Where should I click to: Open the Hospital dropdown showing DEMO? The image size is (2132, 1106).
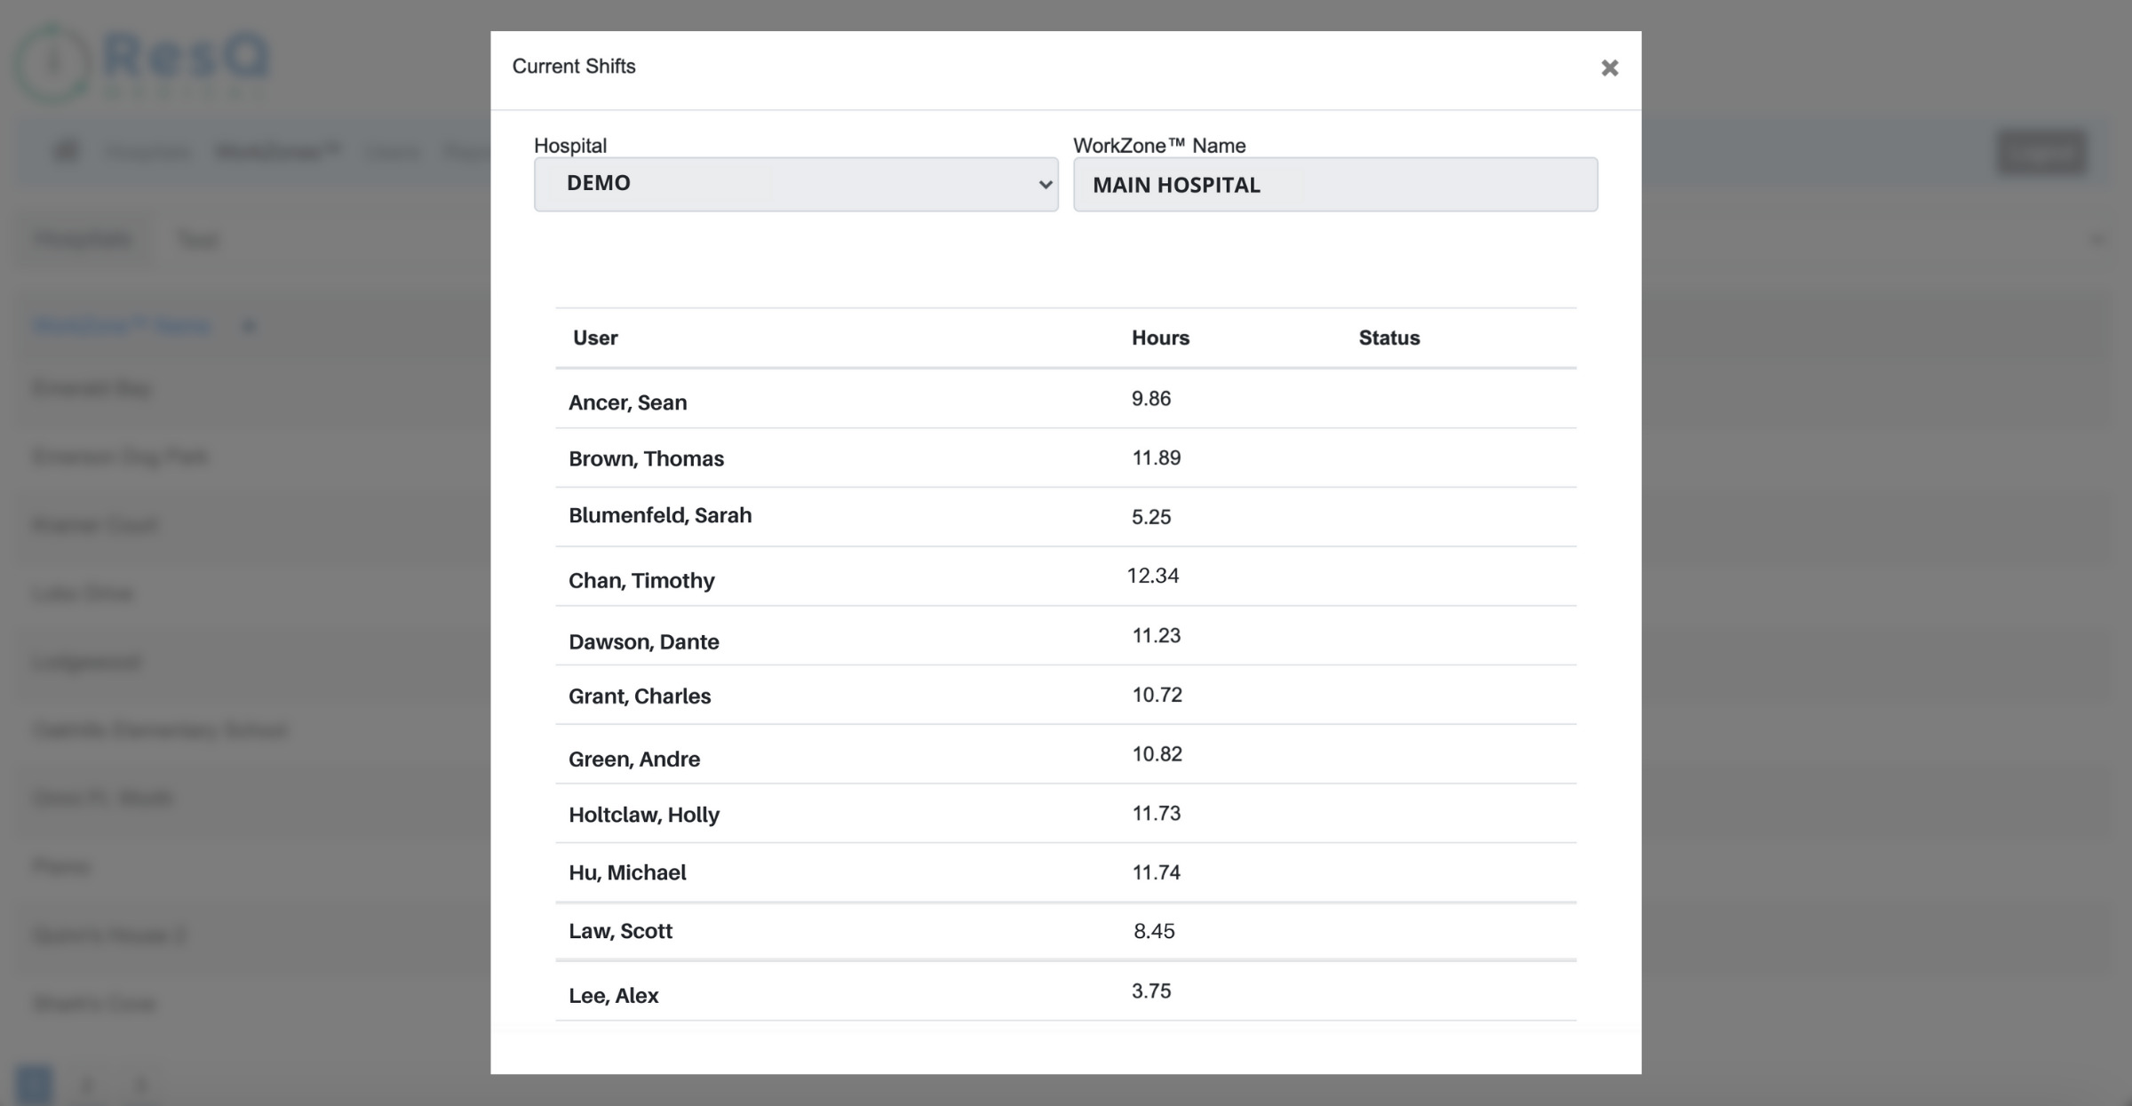pyautogui.click(x=795, y=184)
